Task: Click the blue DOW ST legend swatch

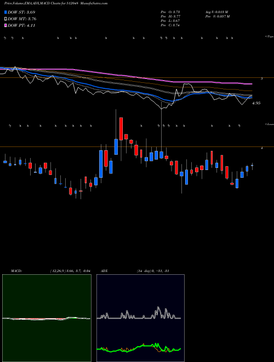Action: 6,13
